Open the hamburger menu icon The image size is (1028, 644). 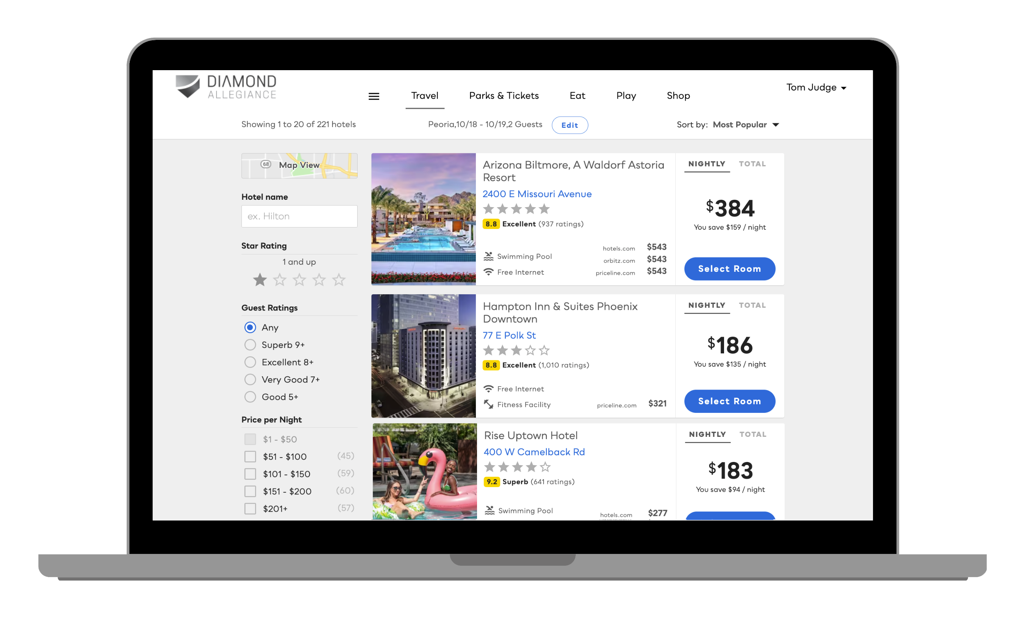pyautogui.click(x=373, y=96)
